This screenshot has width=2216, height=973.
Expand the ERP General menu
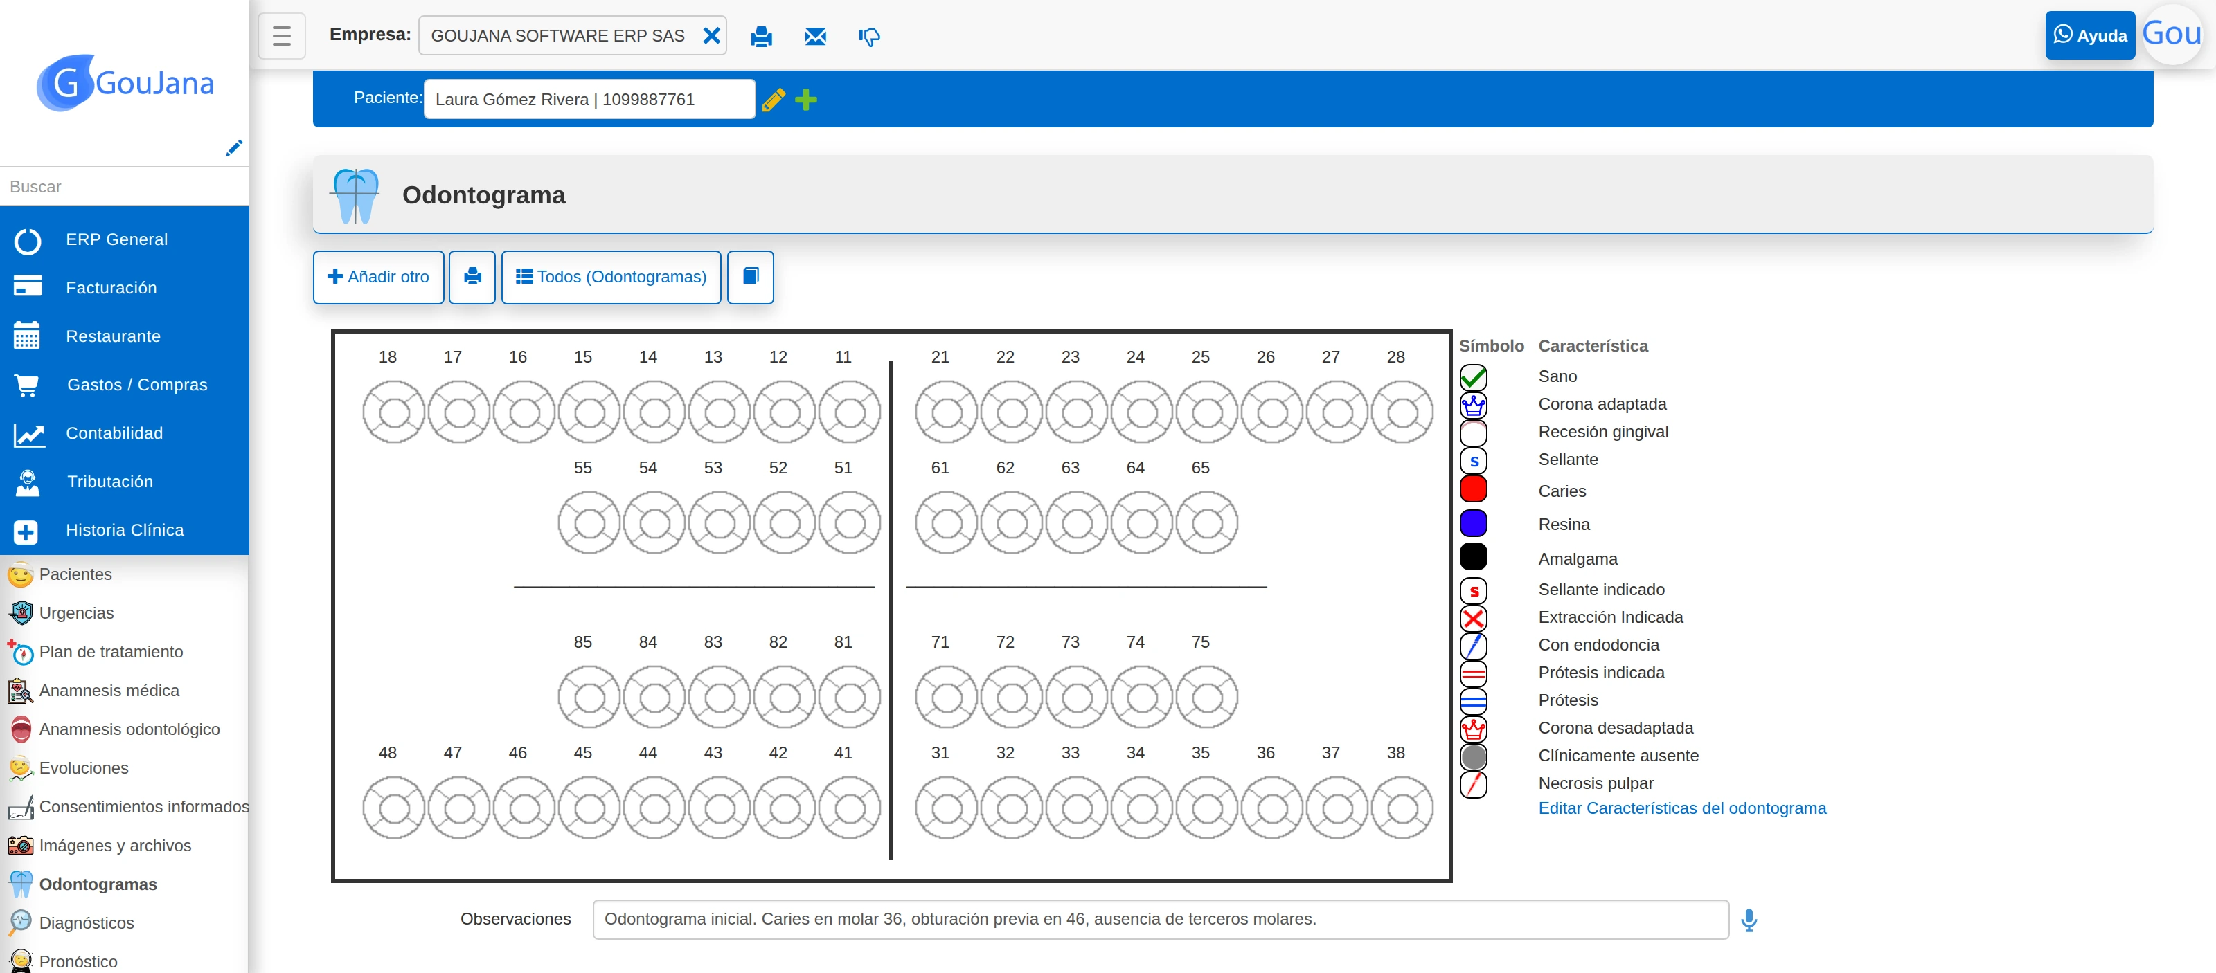[125, 240]
